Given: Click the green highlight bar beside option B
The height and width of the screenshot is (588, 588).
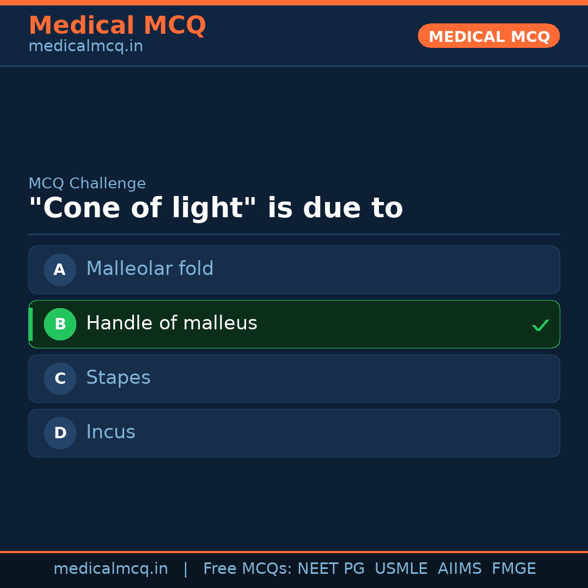Looking at the screenshot, I should [x=30, y=324].
